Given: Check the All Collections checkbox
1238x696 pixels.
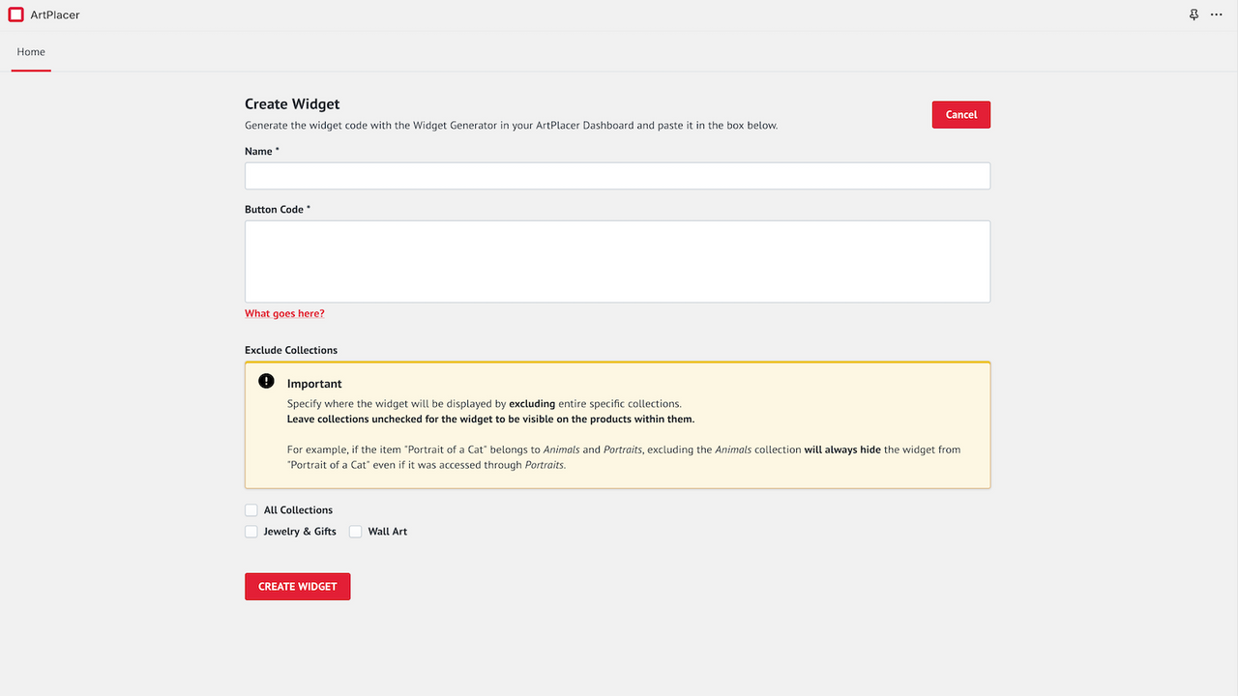Looking at the screenshot, I should [251, 510].
